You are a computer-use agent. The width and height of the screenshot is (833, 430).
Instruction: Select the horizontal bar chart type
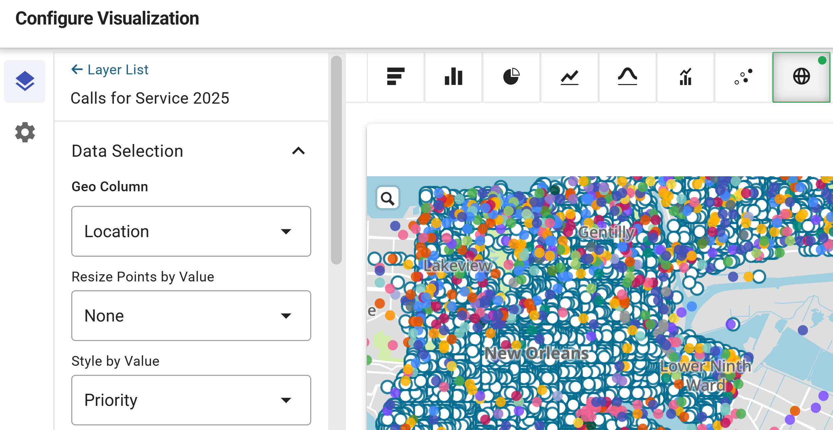tap(396, 77)
